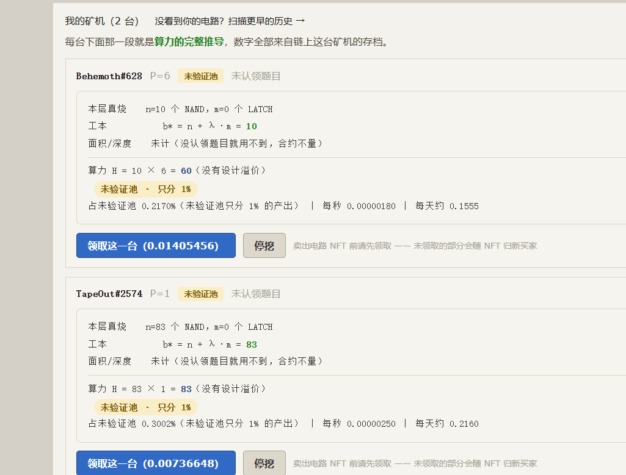Click P=6 label beside Behemoth#628
The width and height of the screenshot is (626, 475).
pos(160,76)
